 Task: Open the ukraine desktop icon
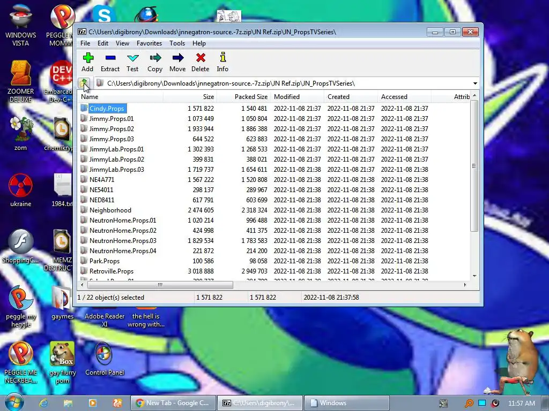20,190
